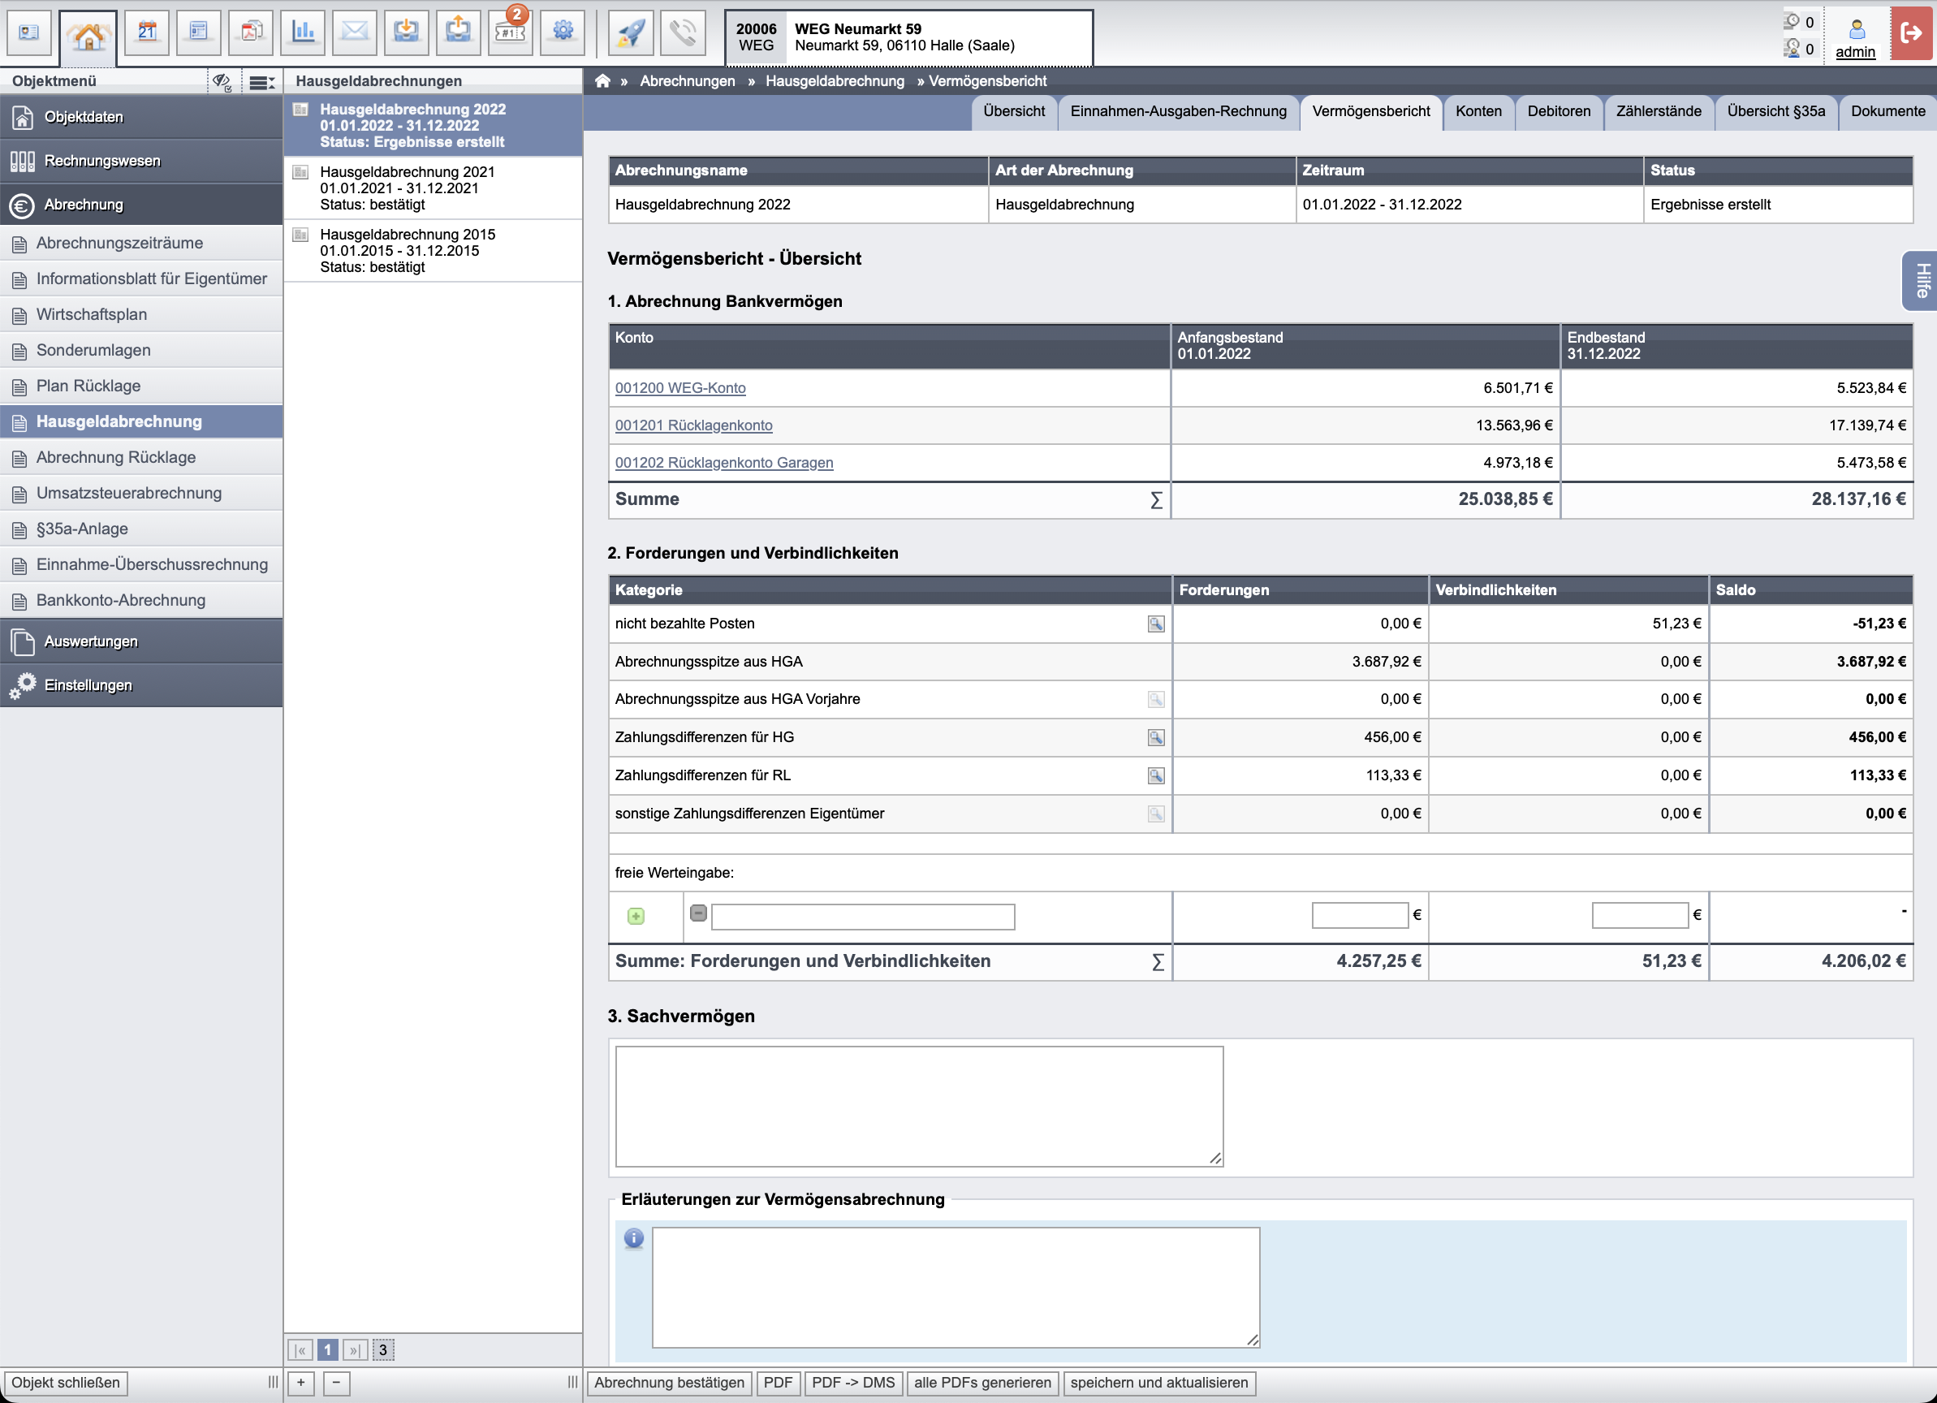Open Sonderumlagen in the sidebar

(141, 351)
